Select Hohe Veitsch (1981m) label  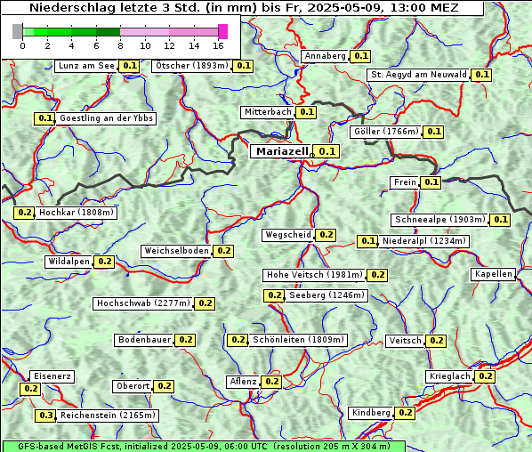point(315,275)
